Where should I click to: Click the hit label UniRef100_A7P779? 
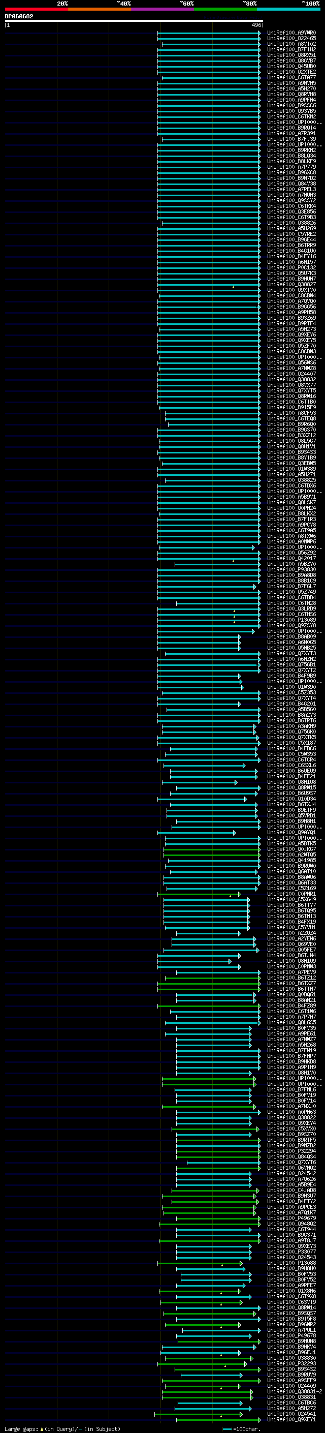click(x=291, y=167)
